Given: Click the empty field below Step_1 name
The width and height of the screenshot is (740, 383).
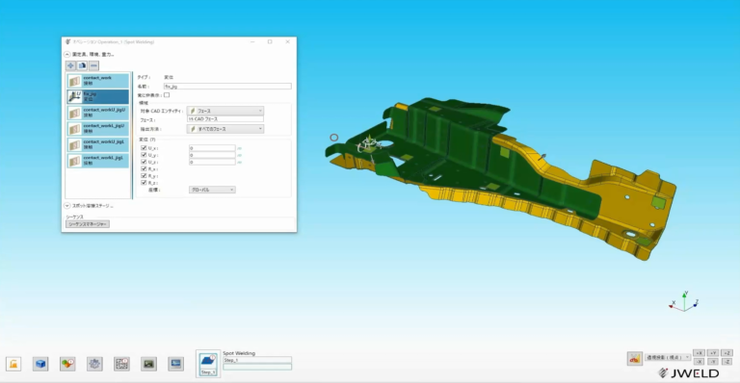Looking at the screenshot, I should [x=257, y=367].
